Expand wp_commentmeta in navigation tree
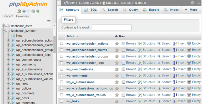 [8, 60]
